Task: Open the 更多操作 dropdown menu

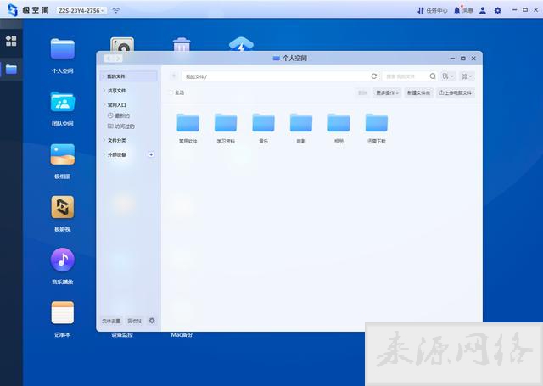Action: (387, 92)
